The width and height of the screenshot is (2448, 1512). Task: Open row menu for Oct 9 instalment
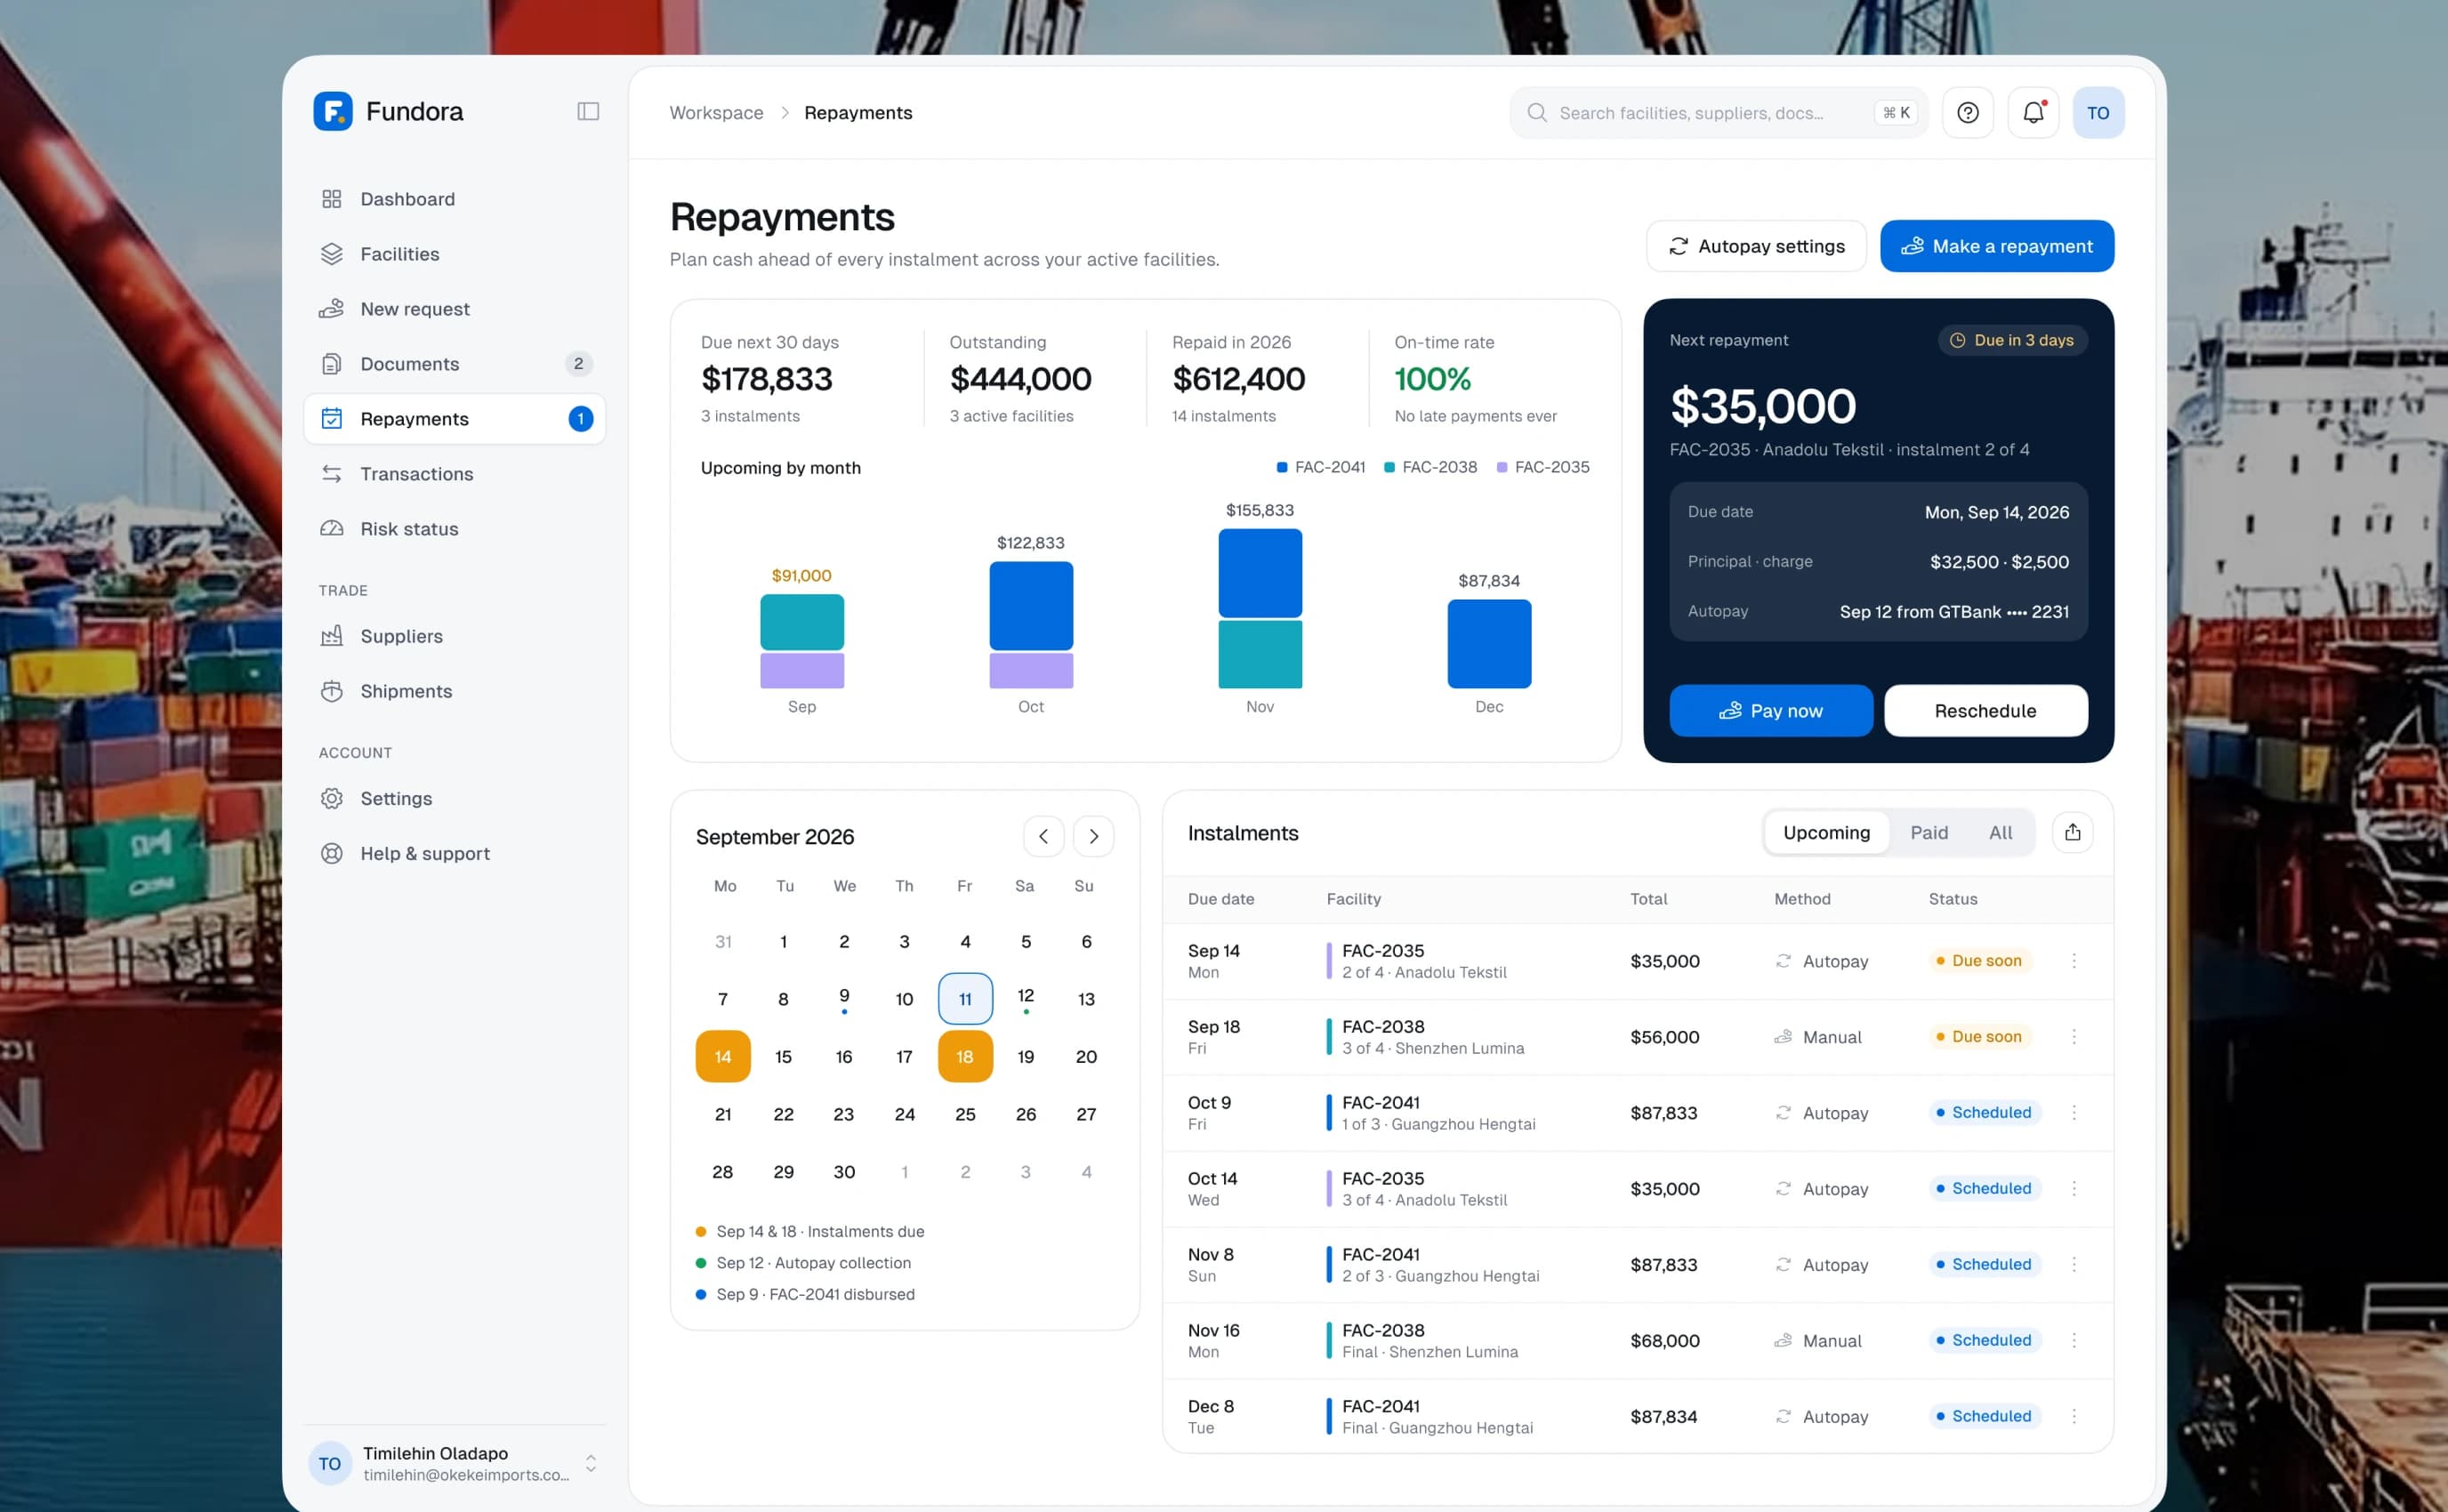click(x=2074, y=1113)
